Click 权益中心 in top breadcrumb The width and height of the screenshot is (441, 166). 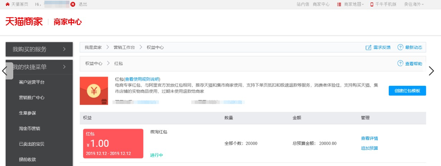pyautogui.click(x=155, y=47)
